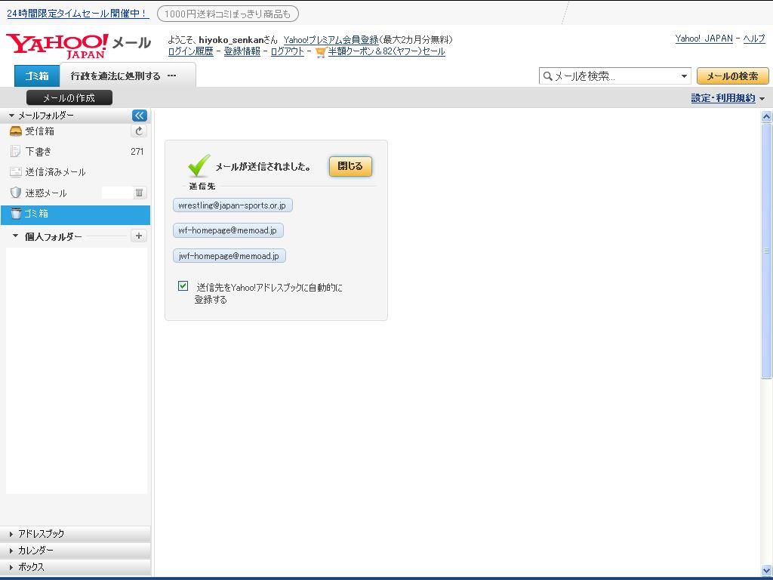Click the Yahoo! JAPAN logo

pyautogui.click(x=57, y=45)
